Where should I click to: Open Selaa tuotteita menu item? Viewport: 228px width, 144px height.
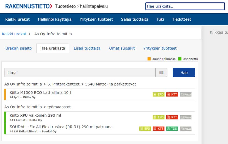(135, 19)
